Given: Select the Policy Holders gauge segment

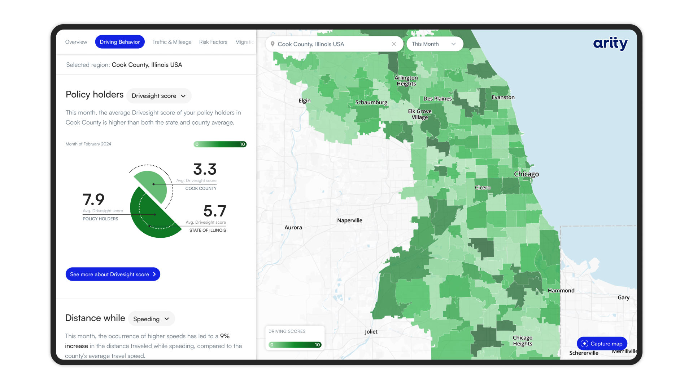Looking at the screenshot, I should click(155, 214).
